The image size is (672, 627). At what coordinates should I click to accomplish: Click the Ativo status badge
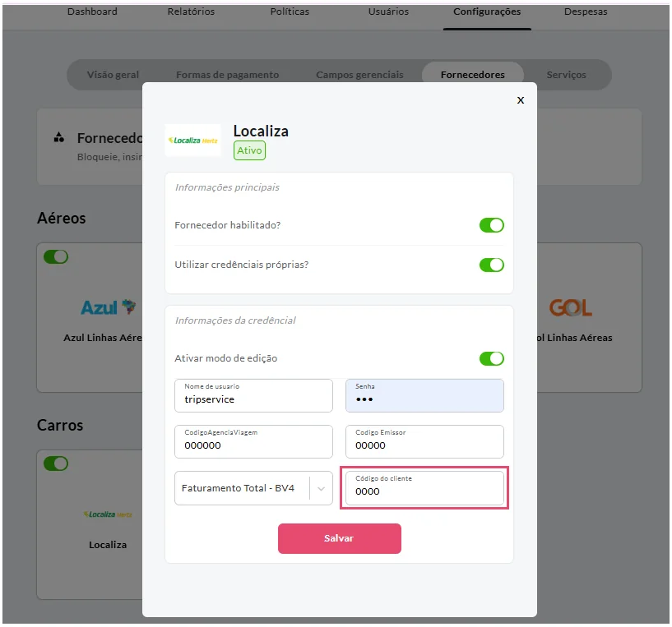pyautogui.click(x=249, y=150)
